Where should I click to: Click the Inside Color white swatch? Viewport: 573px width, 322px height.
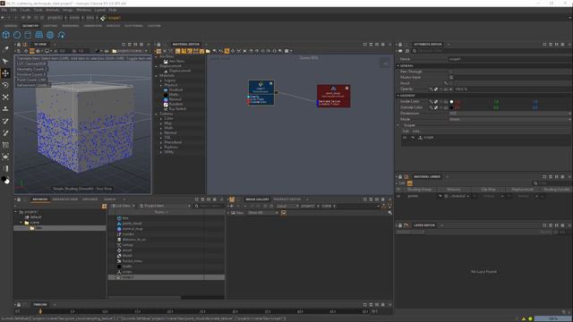tap(451, 102)
